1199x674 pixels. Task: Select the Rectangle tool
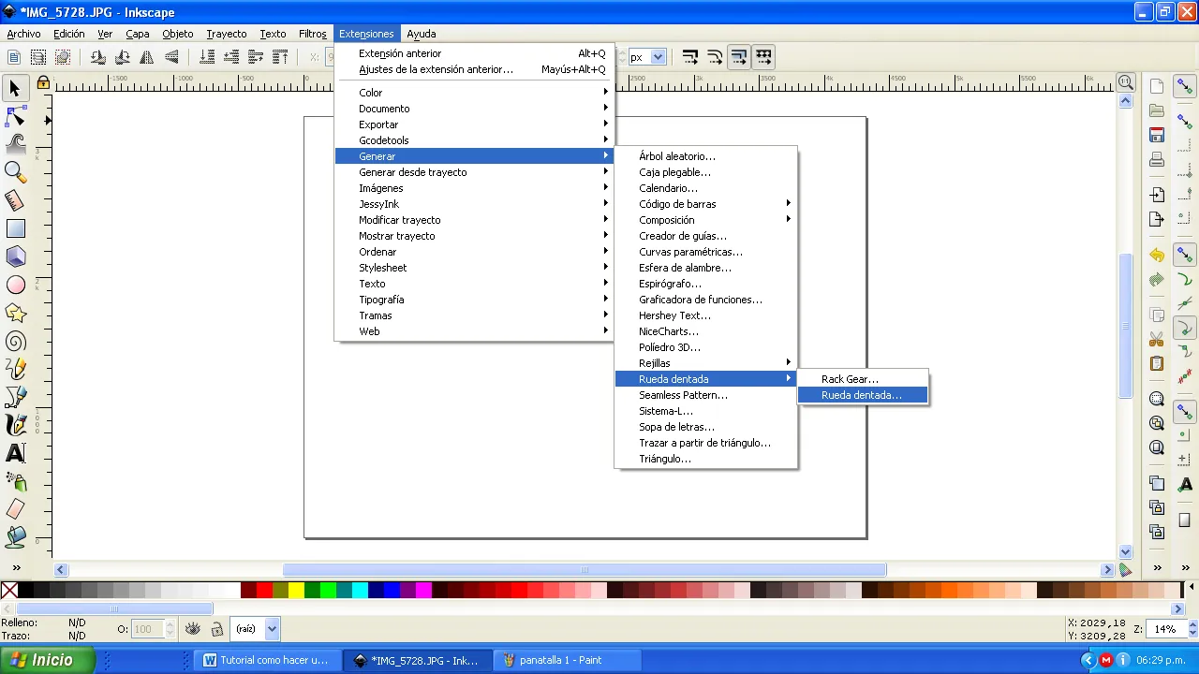click(15, 228)
